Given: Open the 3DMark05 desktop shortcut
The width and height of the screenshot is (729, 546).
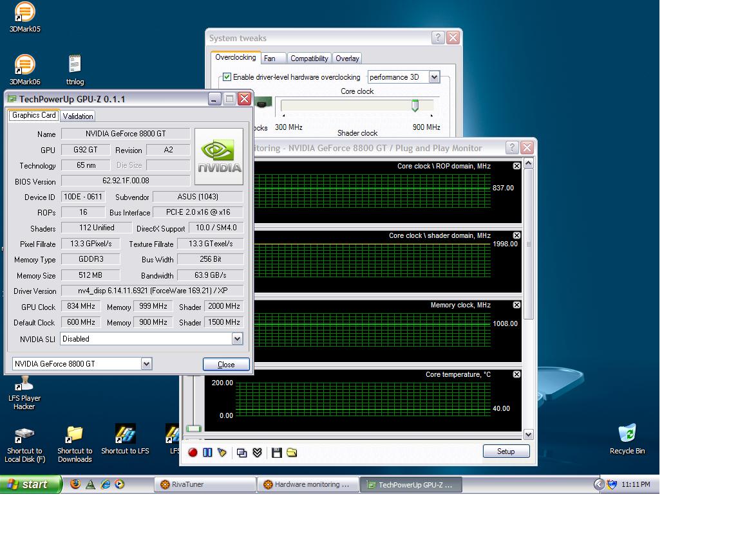Looking at the screenshot, I should click(24, 17).
